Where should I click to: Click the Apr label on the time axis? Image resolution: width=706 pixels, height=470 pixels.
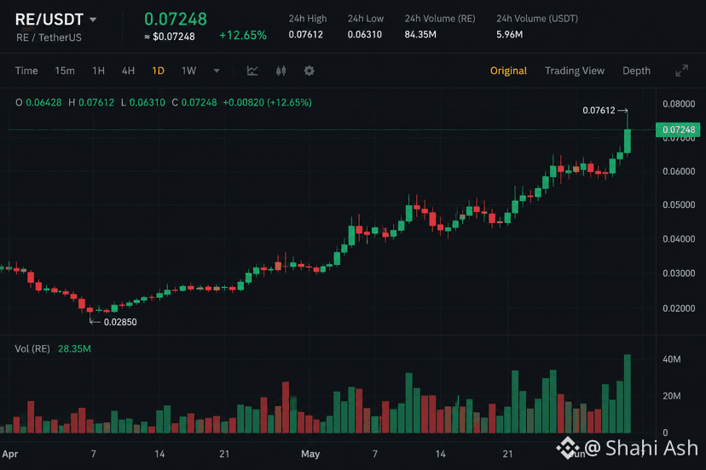10,454
